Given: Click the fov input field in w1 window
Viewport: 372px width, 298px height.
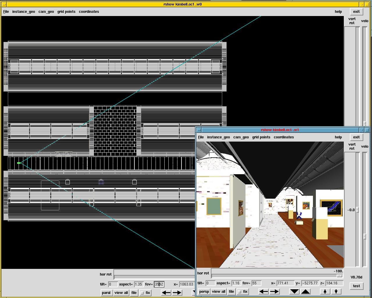Looking at the screenshot, I should pos(256,283).
